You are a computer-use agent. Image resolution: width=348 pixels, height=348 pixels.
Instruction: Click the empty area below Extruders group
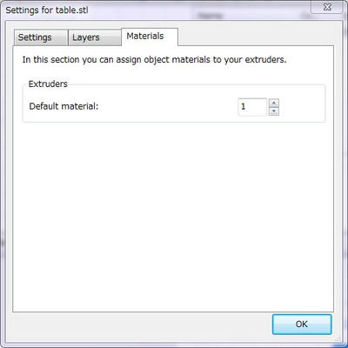[173, 216]
